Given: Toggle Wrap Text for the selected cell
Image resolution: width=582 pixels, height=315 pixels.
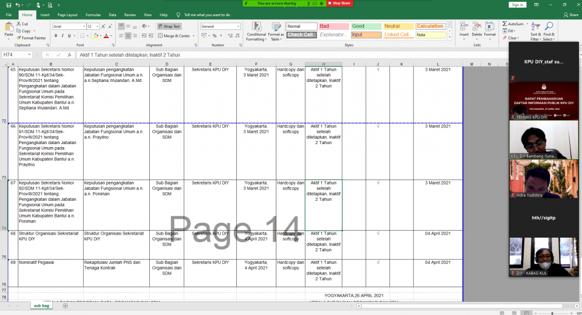Looking at the screenshot, I should [169, 26].
